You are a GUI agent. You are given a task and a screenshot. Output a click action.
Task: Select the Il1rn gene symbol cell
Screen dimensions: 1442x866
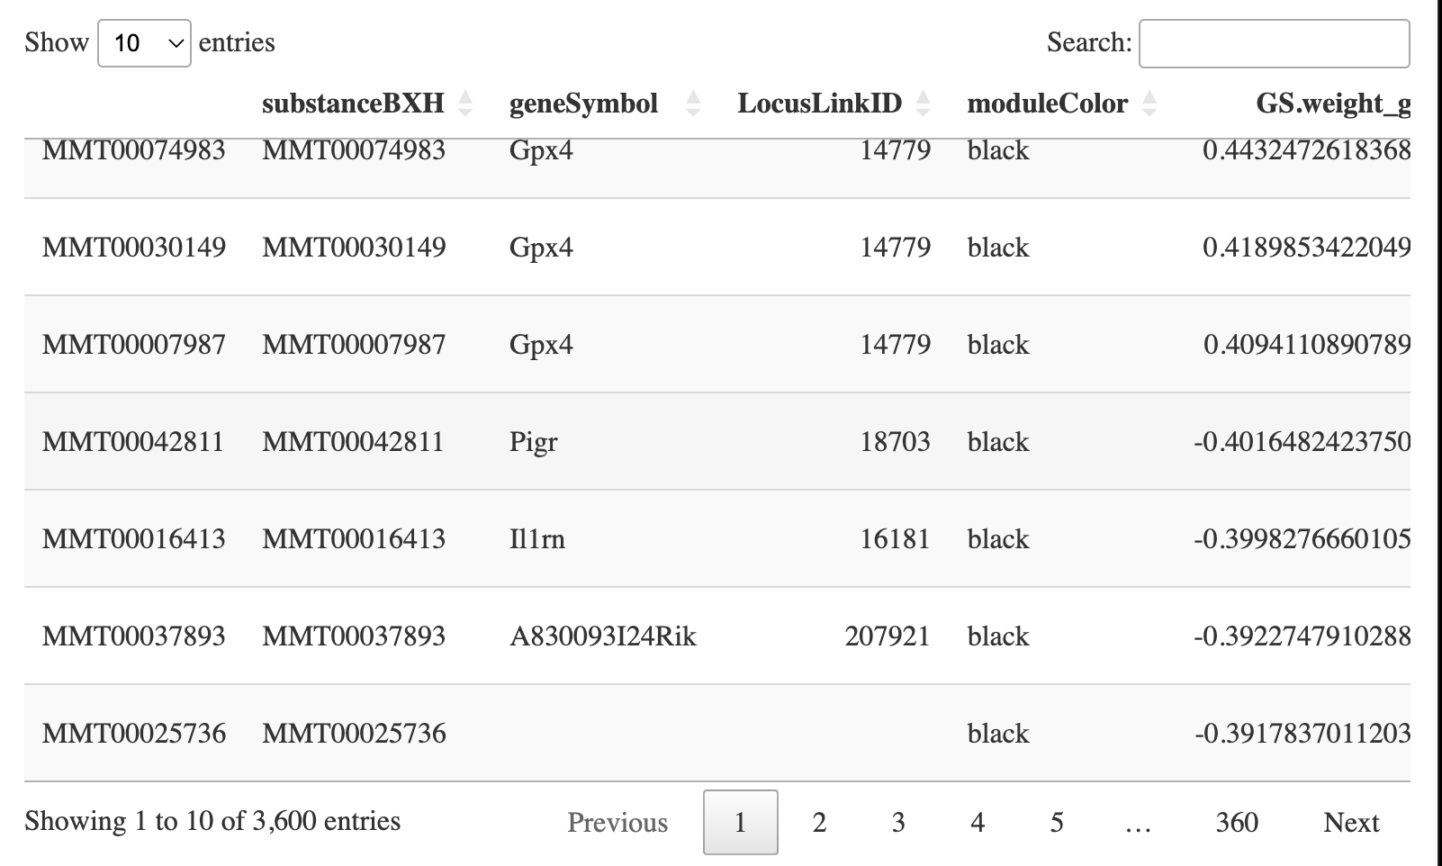point(537,539)
